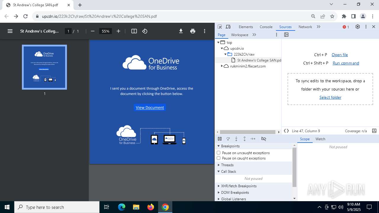Click the red error count indicator
Image resolution: width=379 pixels, height=213 pixels.
pos(346,27)
